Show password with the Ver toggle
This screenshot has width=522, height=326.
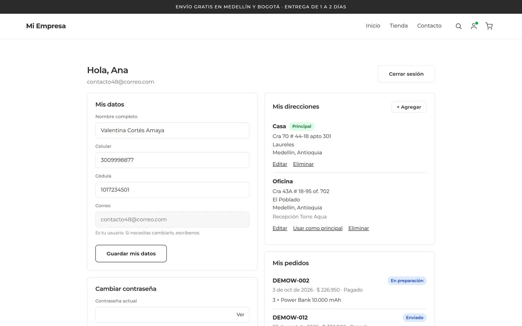click(240, 315)
